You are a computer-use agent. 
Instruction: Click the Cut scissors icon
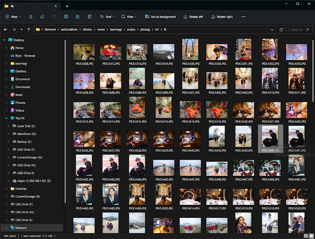[31, 17]
